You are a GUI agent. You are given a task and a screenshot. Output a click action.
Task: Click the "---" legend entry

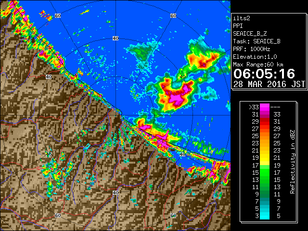275,107
